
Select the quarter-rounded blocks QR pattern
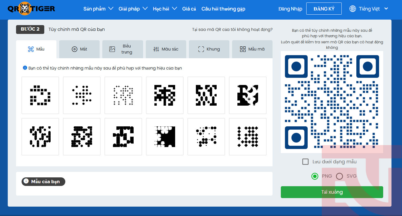[123, 137]
